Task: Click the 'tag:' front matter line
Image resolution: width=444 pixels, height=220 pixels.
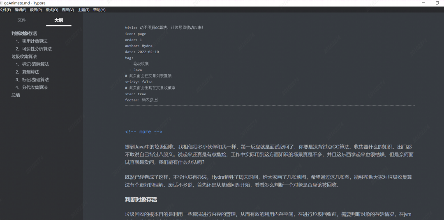Action: [x=129, y=58]
